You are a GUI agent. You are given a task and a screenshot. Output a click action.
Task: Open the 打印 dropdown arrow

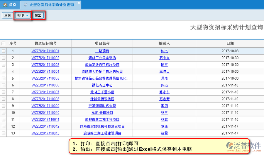27,15
